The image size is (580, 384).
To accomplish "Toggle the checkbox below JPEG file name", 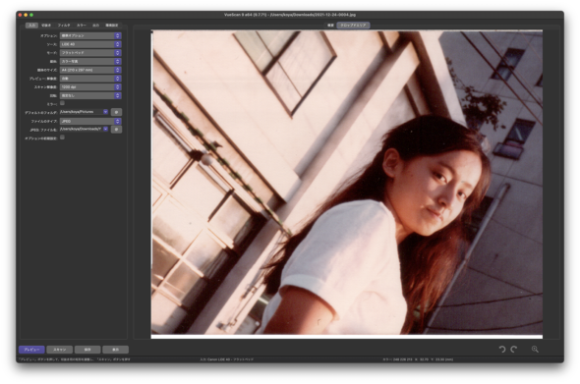I will point(62,137).
